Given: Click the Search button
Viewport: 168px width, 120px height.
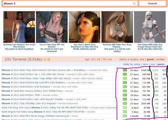Looking at the screenshot, I should [152, 3].
